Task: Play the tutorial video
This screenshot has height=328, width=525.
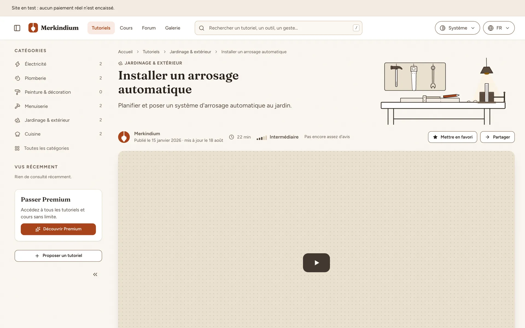Action: click(316, 263)
